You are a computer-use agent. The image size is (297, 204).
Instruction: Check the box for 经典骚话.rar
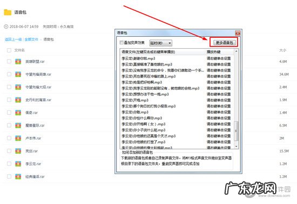pos(9,176)
